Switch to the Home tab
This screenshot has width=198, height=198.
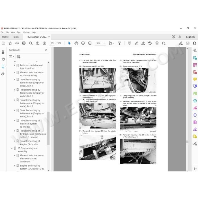(x=5, y=37)
